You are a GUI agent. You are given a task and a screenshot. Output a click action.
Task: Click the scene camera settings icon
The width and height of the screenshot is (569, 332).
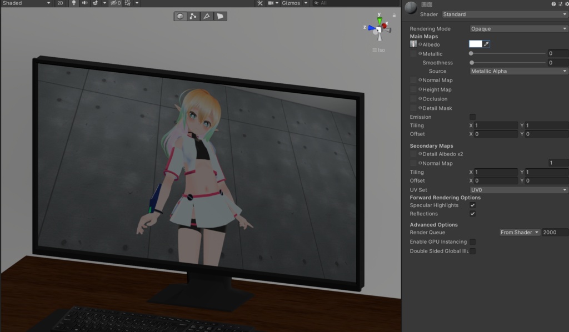pyautogui.click(x=271, y=3)
